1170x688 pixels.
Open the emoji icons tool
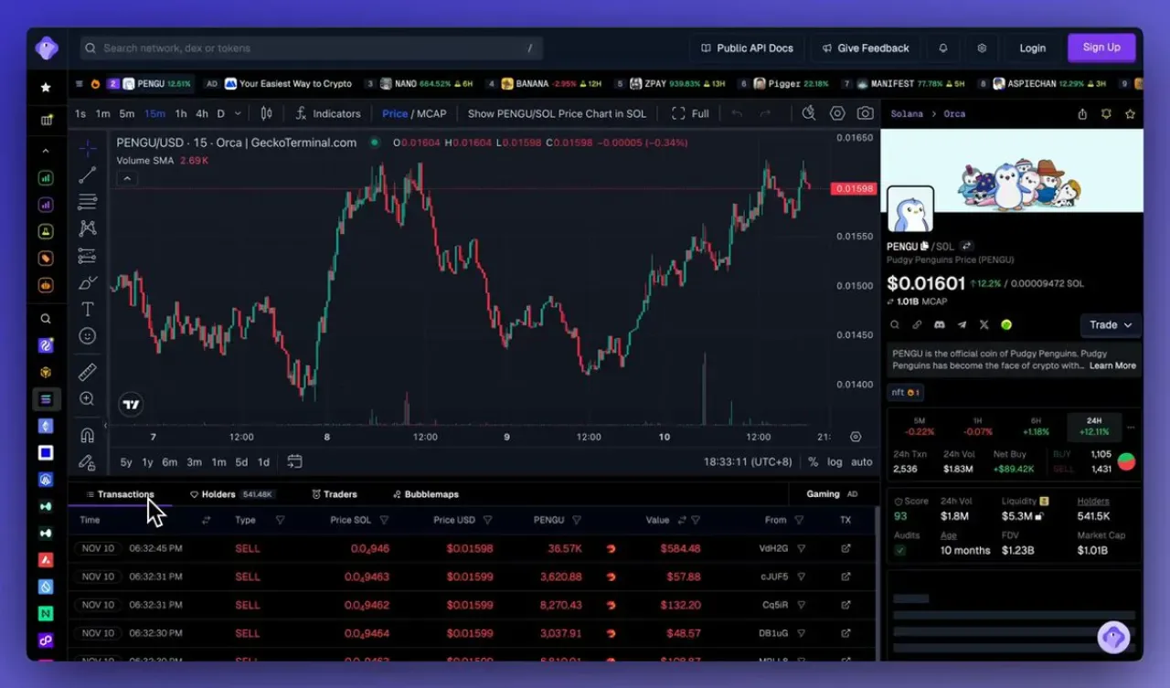point(88,336)
